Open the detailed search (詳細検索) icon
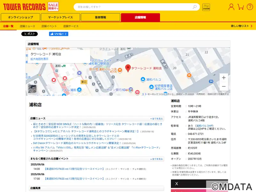The height and width of the screenshot is (192, 256). [x=206, y=7]
